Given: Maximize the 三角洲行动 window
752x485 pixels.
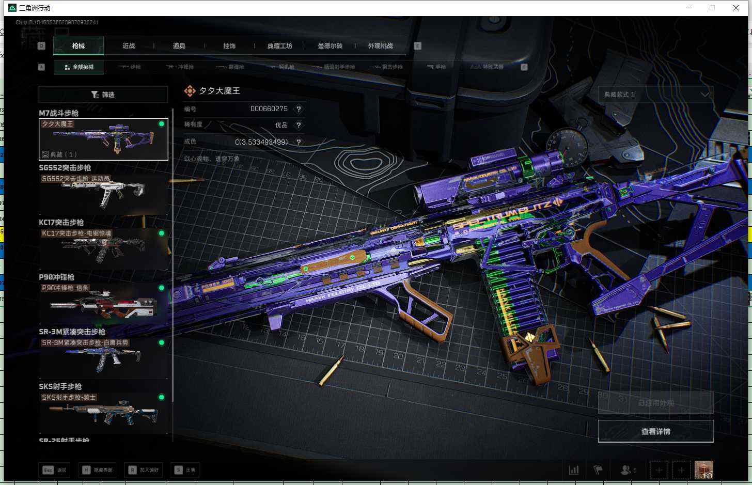Looking at the screenshot, I should tap(712, 8).
